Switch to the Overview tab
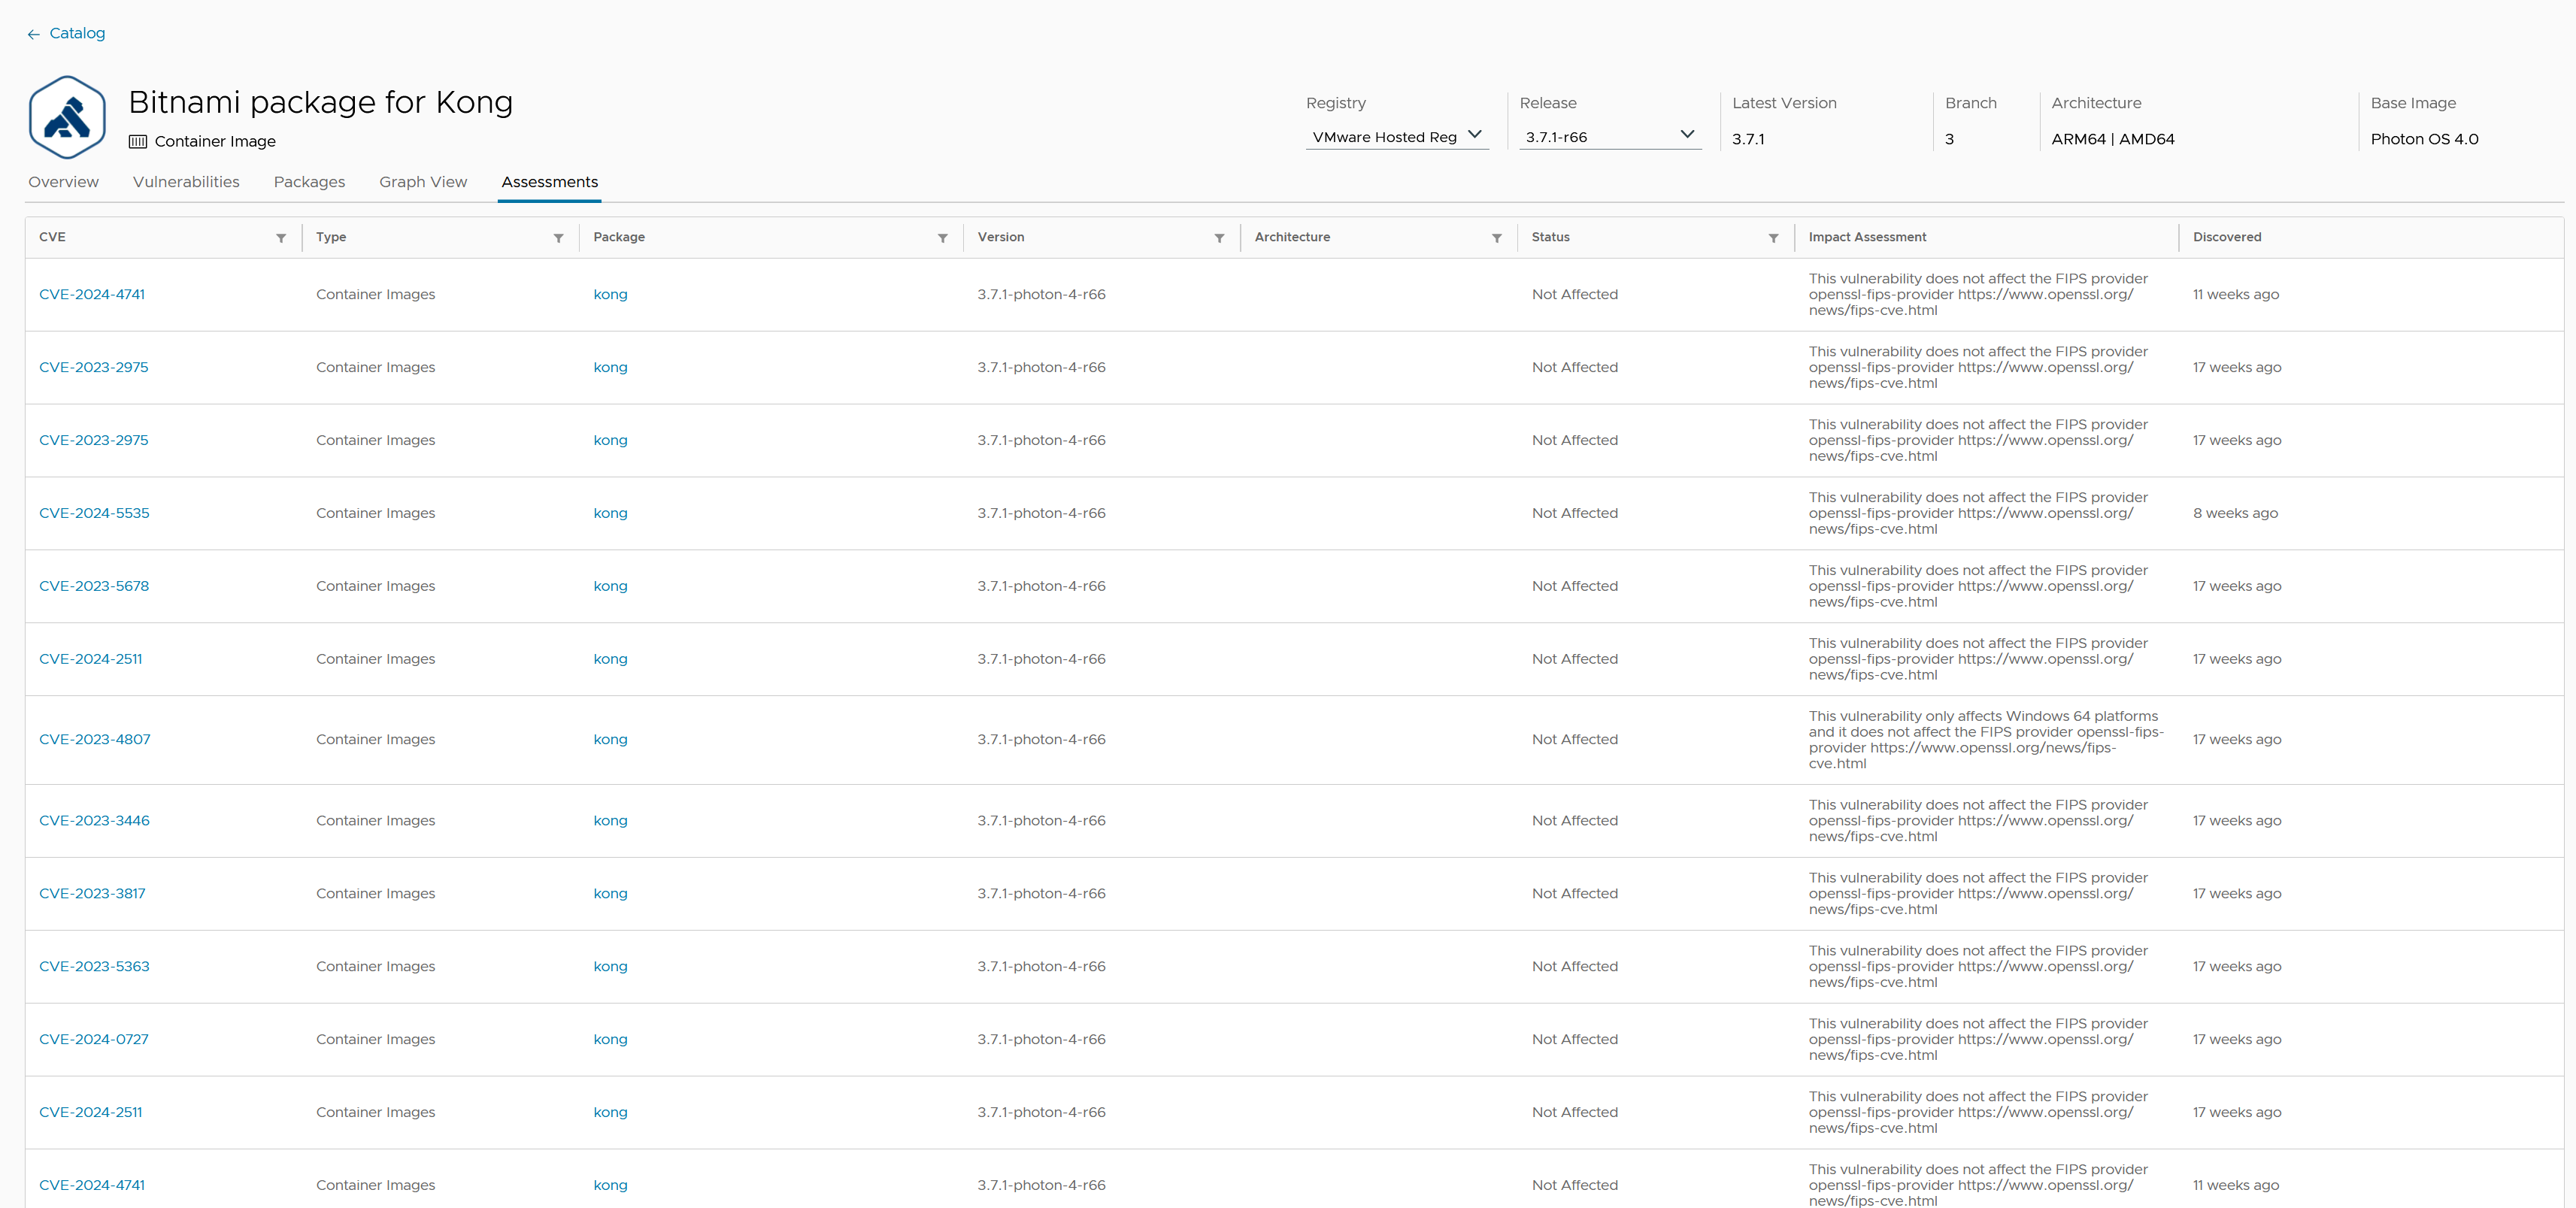This screenshot has height=1208, width=2576. pyautogui.click(x=62, y=181)
